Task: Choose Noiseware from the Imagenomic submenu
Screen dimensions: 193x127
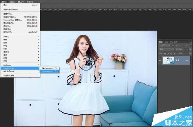Action: pyautogui.click(x=49, y=68)
